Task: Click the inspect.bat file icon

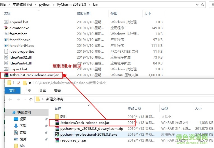Action: [x=6, y=69]
